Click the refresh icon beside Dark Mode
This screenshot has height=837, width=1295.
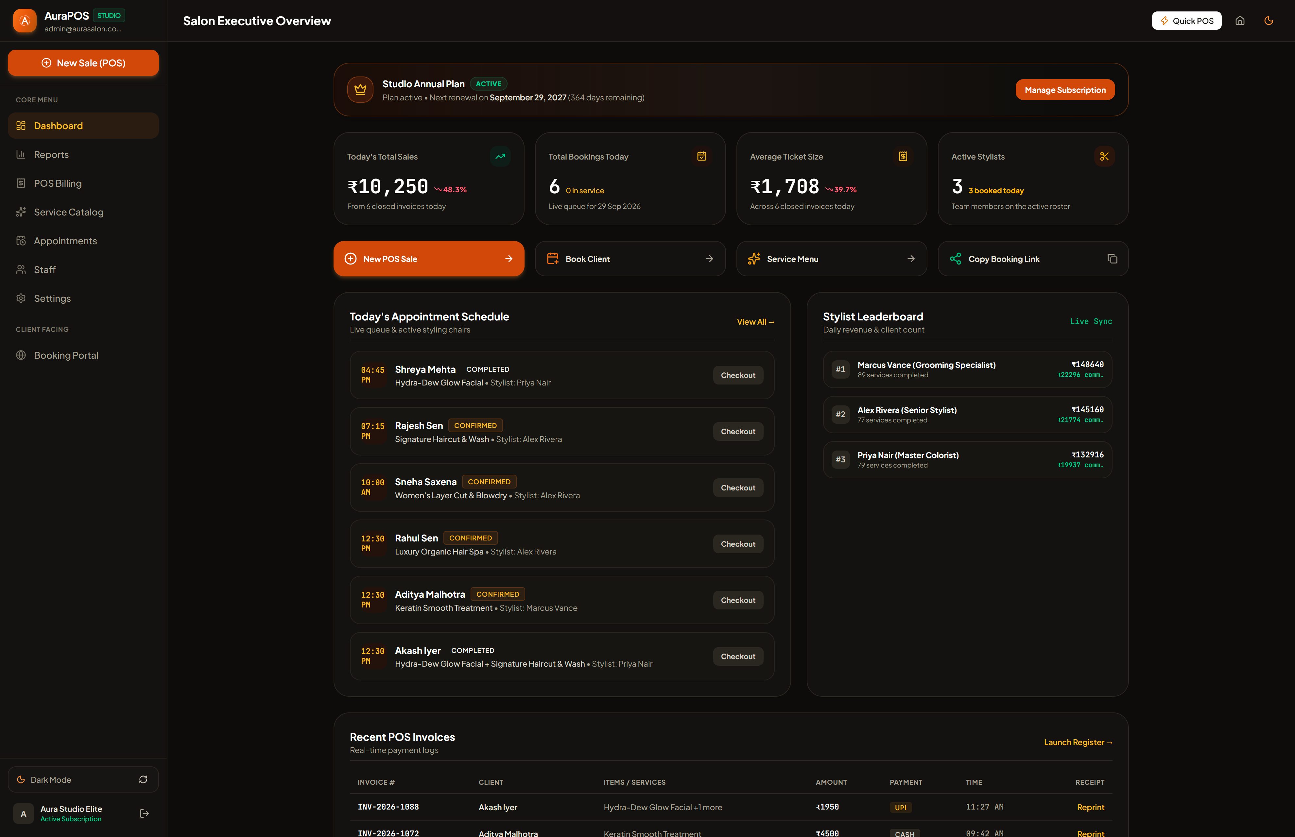click(x=143, y=779)
